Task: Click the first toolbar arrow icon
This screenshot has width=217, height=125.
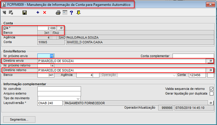Action: tap(4, 13)
